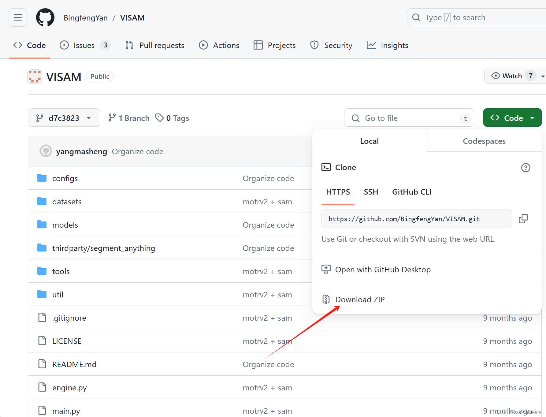Select the Local tab in Code popup
Screen dimensions: 546x417
(x=369, y=141)
